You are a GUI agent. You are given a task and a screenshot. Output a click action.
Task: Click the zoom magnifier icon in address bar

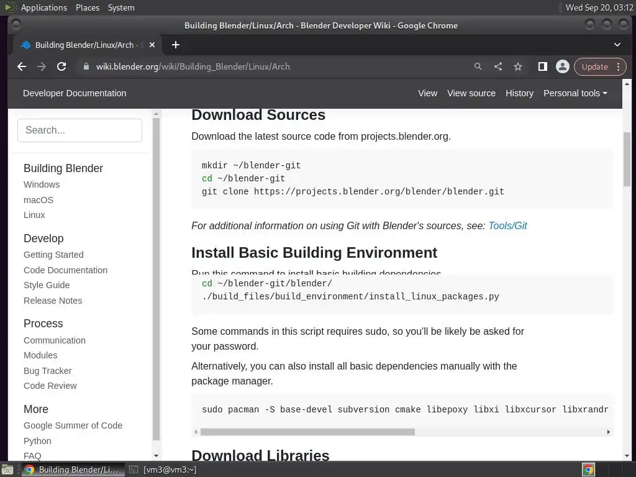click(478, 66)
